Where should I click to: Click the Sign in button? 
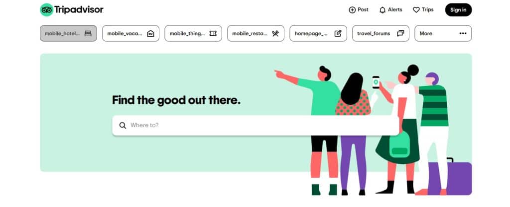point(458,10)
